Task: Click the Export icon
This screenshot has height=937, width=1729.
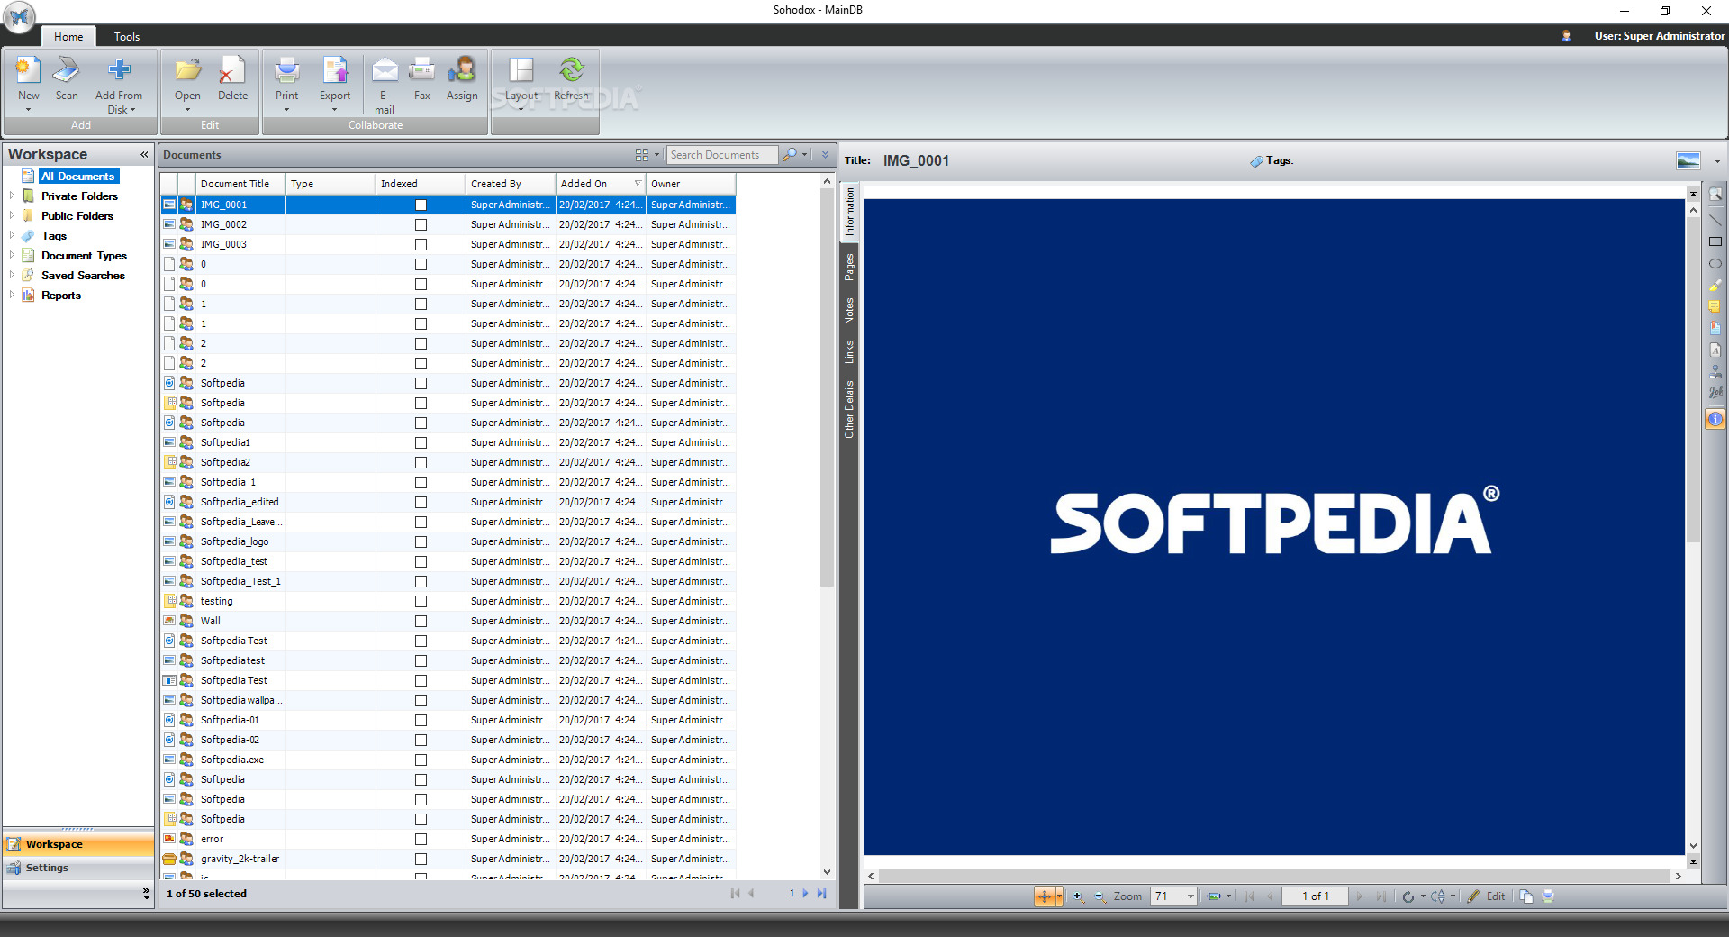Action: click(x=335, y=70)
